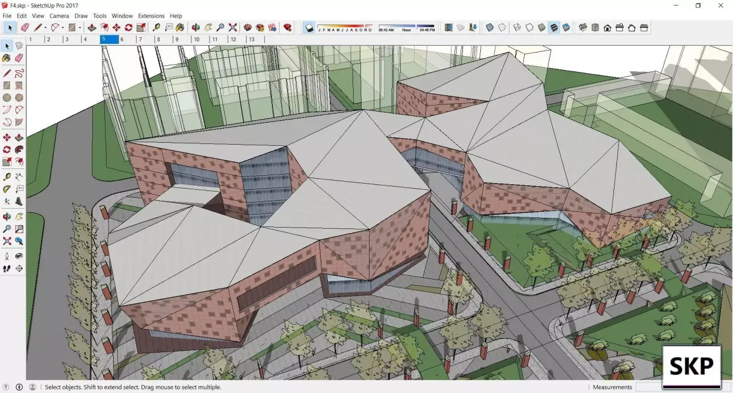Open the Camera menu

(59, 16)
